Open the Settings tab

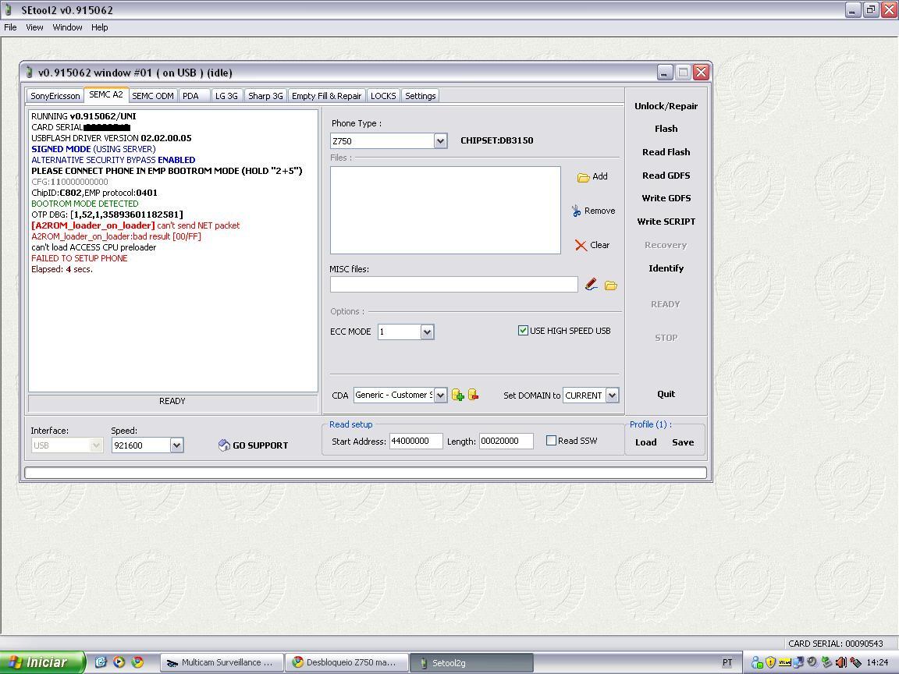coord(421,96)
